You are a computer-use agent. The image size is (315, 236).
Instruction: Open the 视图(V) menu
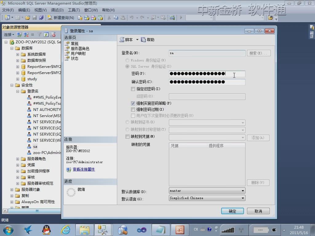tap(40, 10)
